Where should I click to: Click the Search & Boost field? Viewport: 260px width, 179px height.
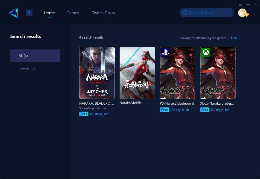pyautogui.click(x=207, y=12)
